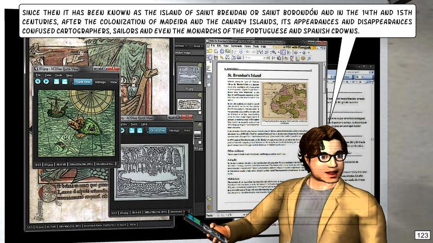
Task: Click Zoom In magnifier in PDF toolbar
Action: pos(274,52)
